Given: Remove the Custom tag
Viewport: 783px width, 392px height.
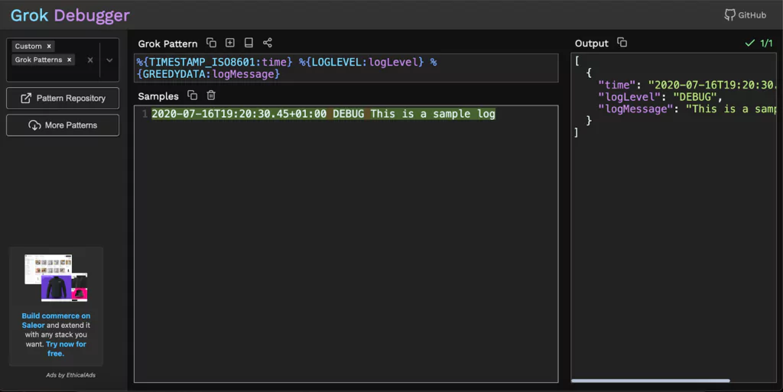Looking at the screenshot, I should click(49, 47).
